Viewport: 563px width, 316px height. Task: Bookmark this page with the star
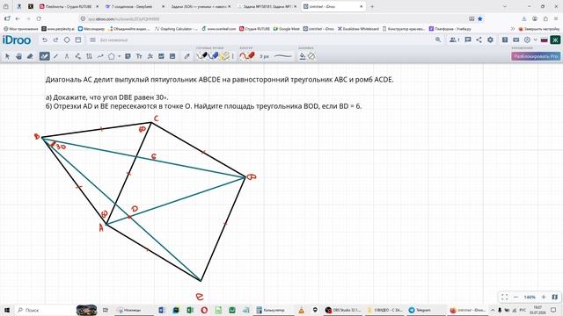(x=480, y=18)
